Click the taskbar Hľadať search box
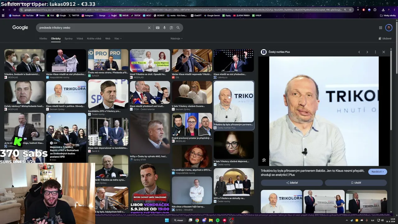Screen dimensions: 398x224 (x=179, y=220)
